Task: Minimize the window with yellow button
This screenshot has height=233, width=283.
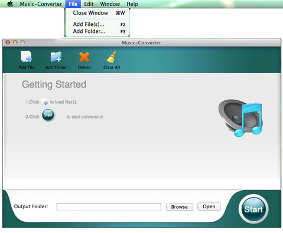Action: [x=15, y=42]
